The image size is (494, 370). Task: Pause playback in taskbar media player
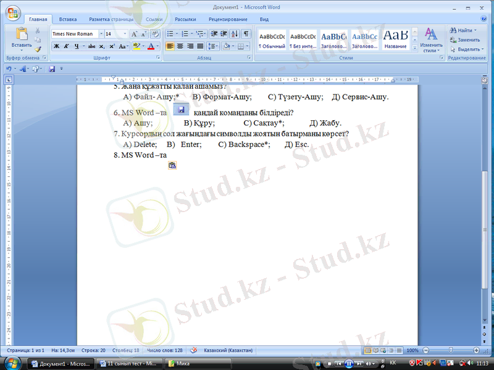[x=348, y=363]
